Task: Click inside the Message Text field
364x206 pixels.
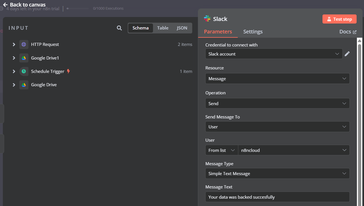Action: 277,197
